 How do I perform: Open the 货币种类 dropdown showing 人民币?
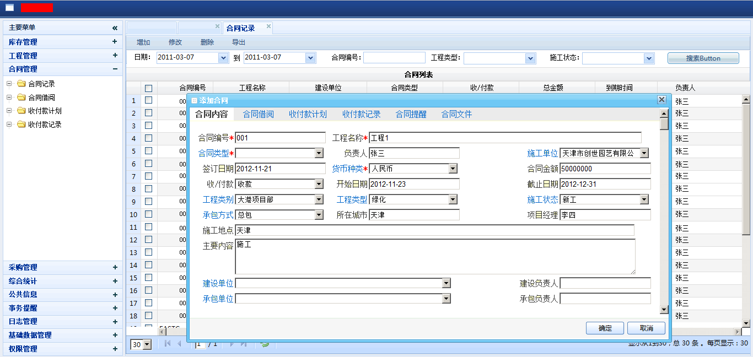coord(453,169)
